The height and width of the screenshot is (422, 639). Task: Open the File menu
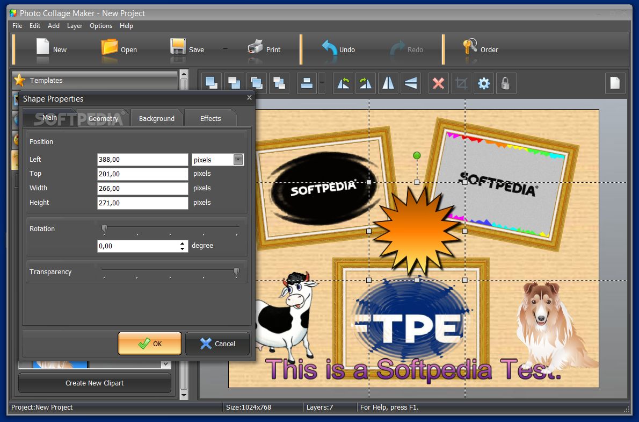tap(18, 26)
